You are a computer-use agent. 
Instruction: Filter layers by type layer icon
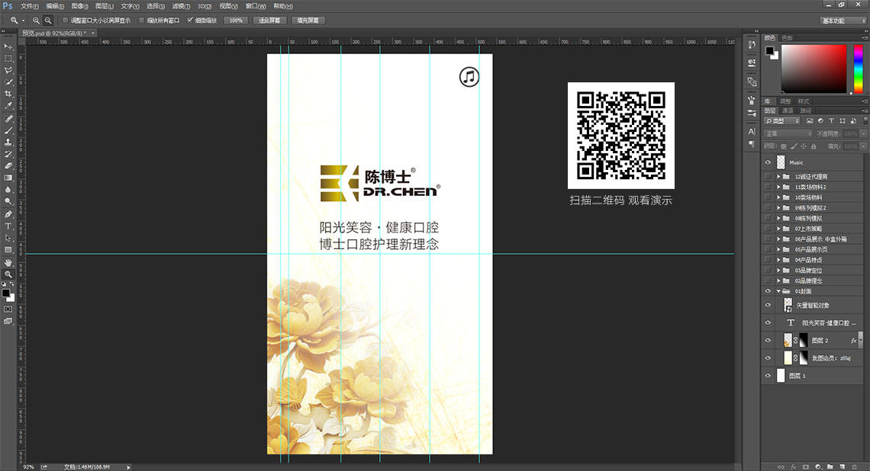pos(831,120)
